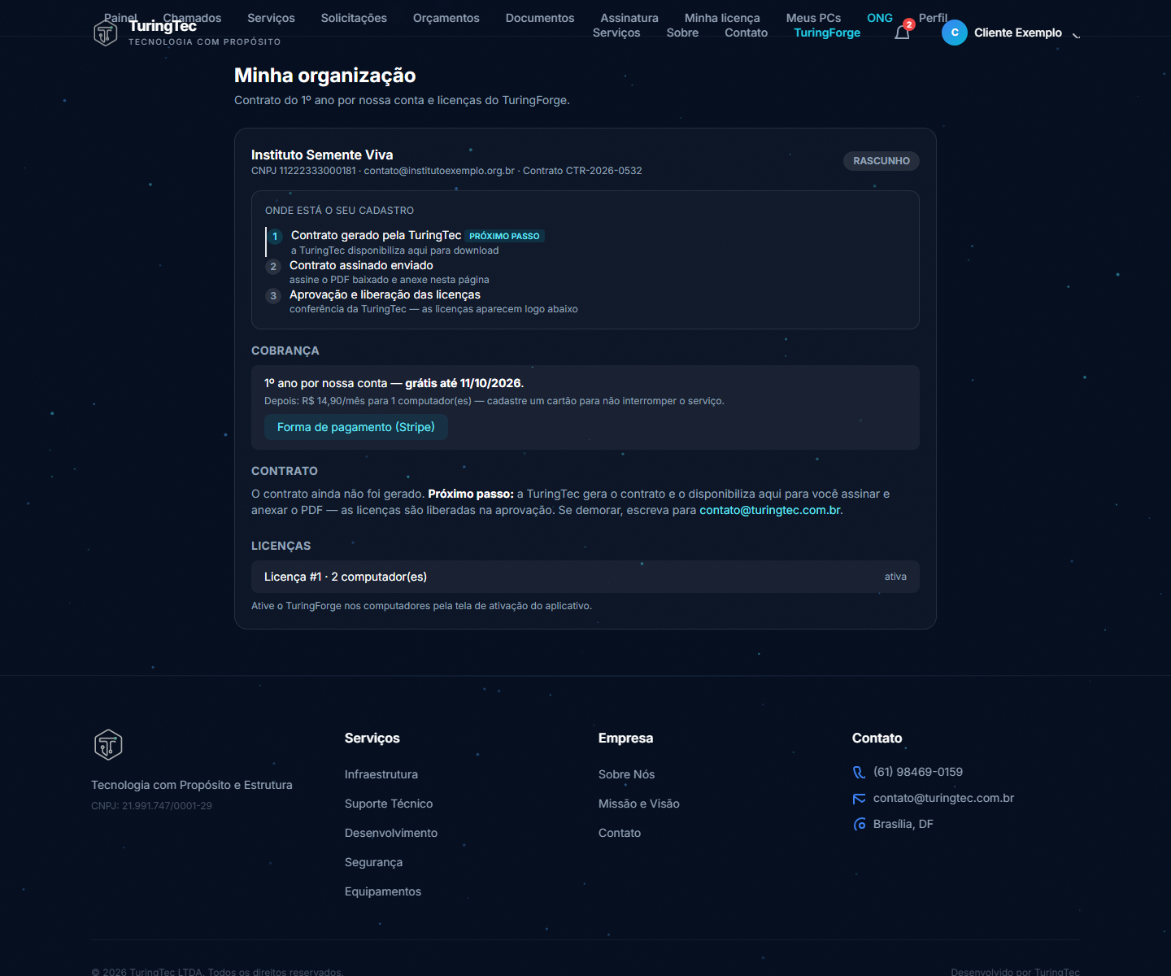
Task: Go to the ONG navigation item
Action: coord(880,18)
